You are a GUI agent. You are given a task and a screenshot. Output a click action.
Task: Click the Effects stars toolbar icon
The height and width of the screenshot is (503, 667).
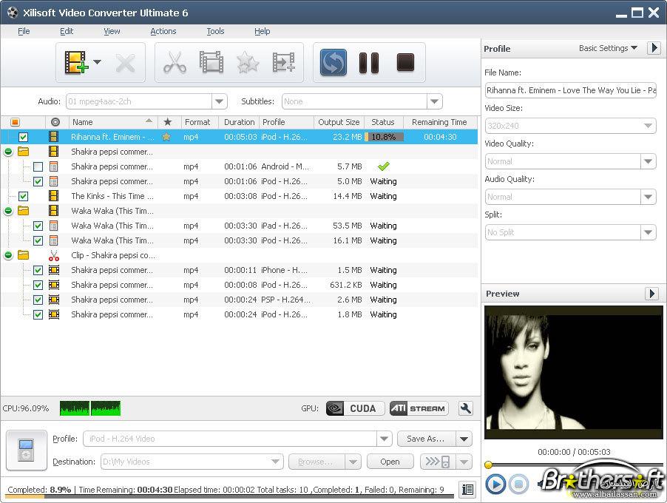click(x=248, y=63)
